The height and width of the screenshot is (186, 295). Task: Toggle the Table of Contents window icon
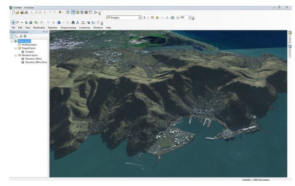tap(73, 12)
